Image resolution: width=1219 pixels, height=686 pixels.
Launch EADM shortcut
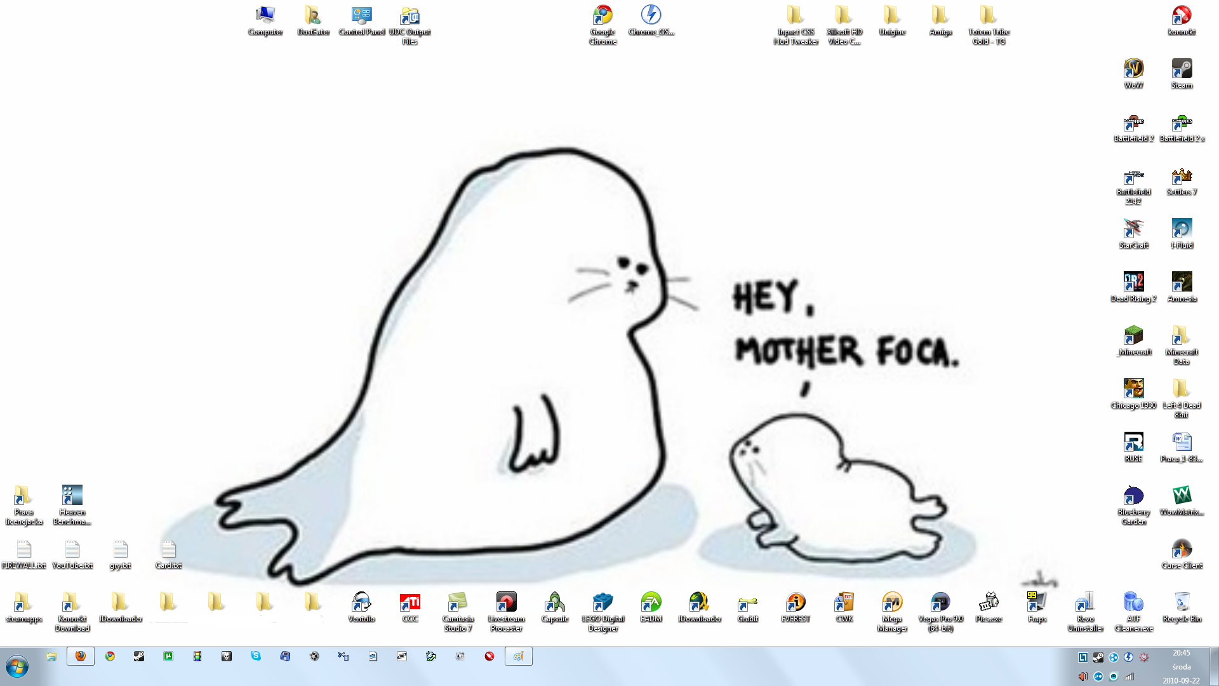coord(651,608)
